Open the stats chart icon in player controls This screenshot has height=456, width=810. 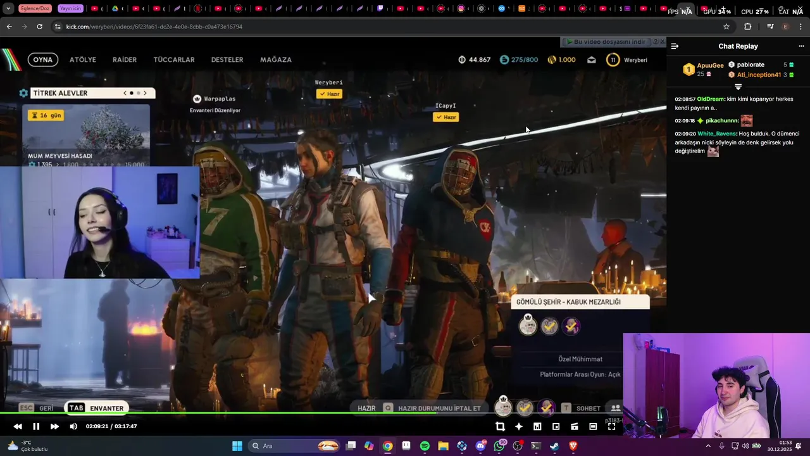coord(537,426)
